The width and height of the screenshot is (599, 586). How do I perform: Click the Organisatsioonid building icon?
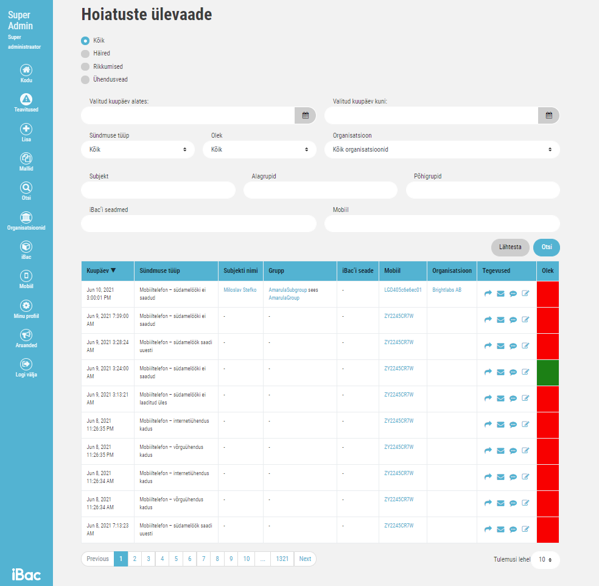(x=26, y=217)
